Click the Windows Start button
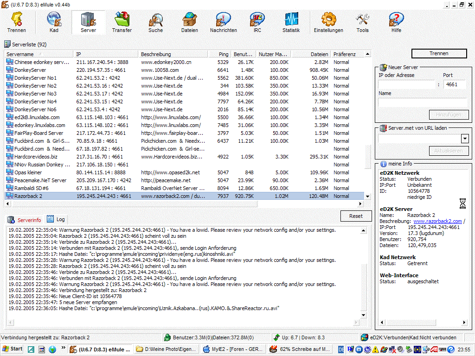The height and width of the screenshot is (356, 475). pos(12,349)
